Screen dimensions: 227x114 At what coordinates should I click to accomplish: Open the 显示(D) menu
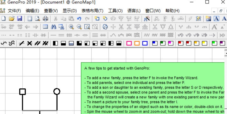point(70,11)
